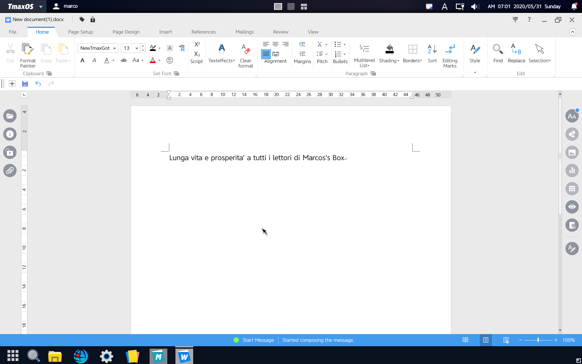The width and height of the screenshot is (582, 364).
Task: Switch to the Page Design ribbon tab
Action: [x=126, y=32]
